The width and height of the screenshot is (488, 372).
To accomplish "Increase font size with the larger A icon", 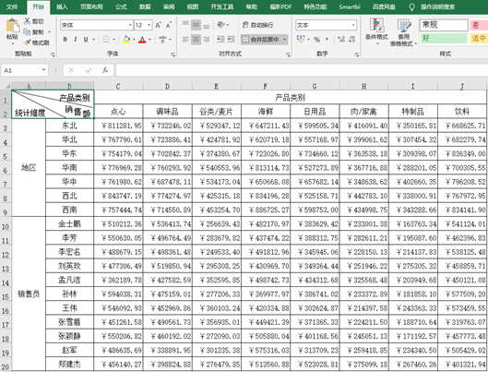I will click(x=158, y=25).
